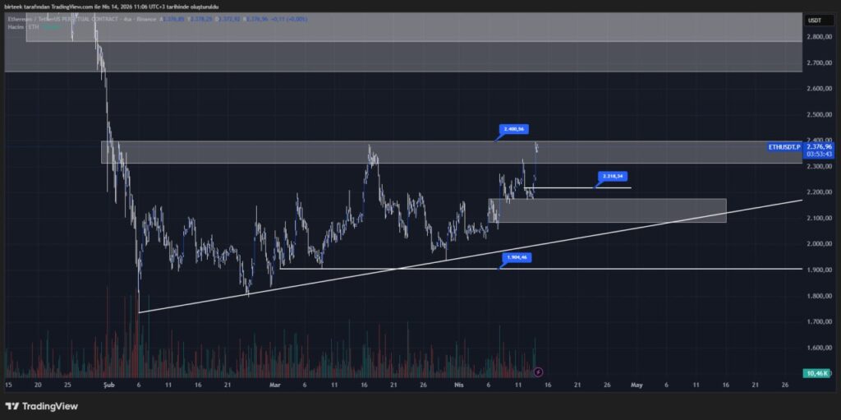Click the Ethereum perpetual contract symbol title
841x420 pixels.
[74, 18]
